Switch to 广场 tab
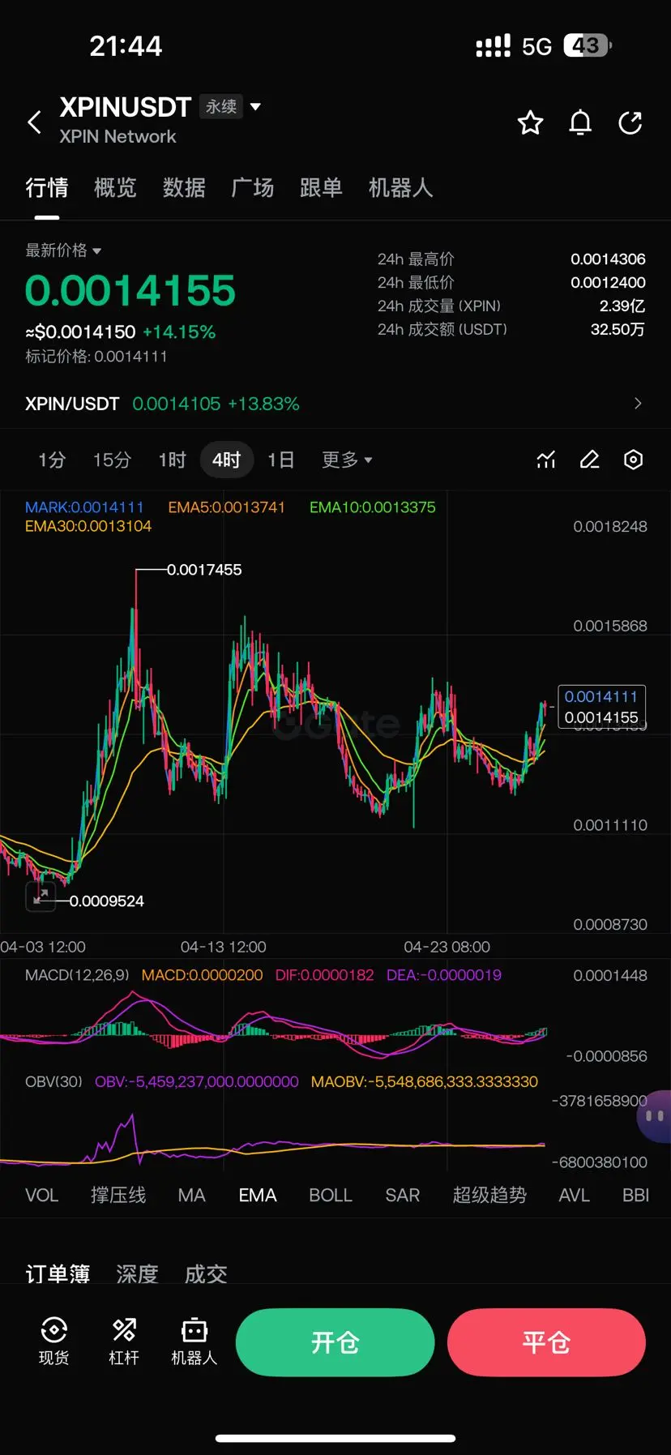This screenshot has height=1455, width=671. point(253,188)
